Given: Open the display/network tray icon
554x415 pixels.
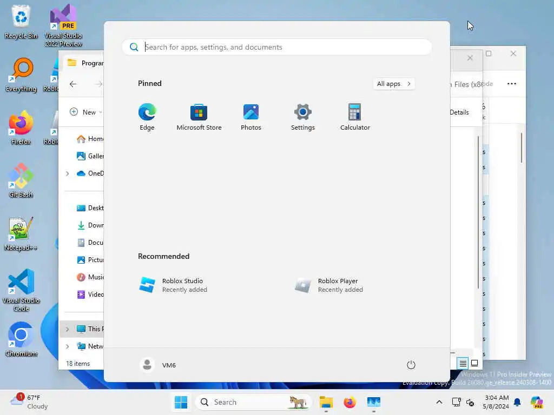Looking at the screenshot, I should pos(456,402).
